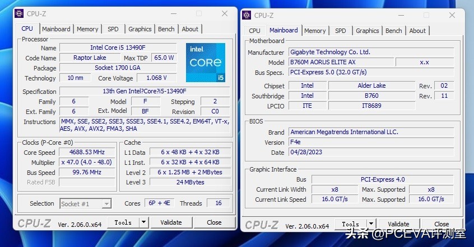Open the Socket #1 selection combo box
The width and height of the screenshot is (474, 247).
(x=86, y=204)
